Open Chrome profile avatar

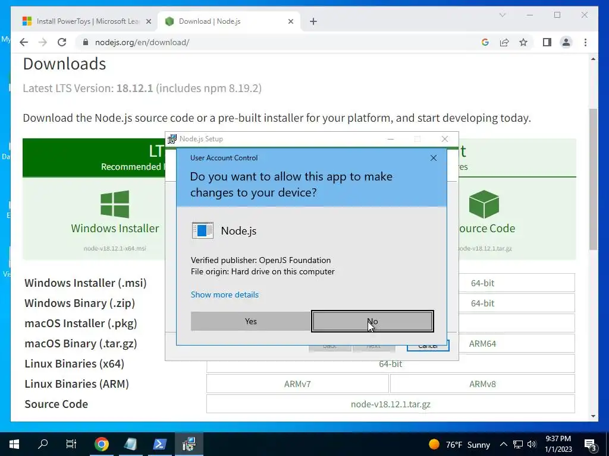(x=566, y=42)
